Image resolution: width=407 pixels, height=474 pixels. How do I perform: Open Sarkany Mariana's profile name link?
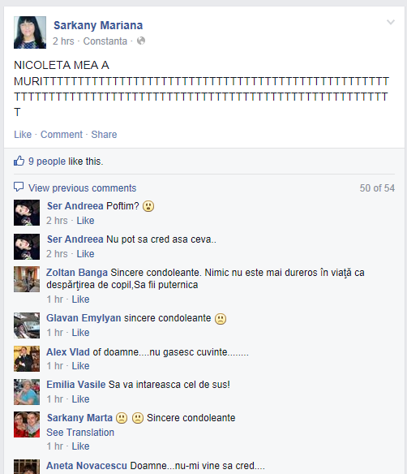tap(98, 25)
